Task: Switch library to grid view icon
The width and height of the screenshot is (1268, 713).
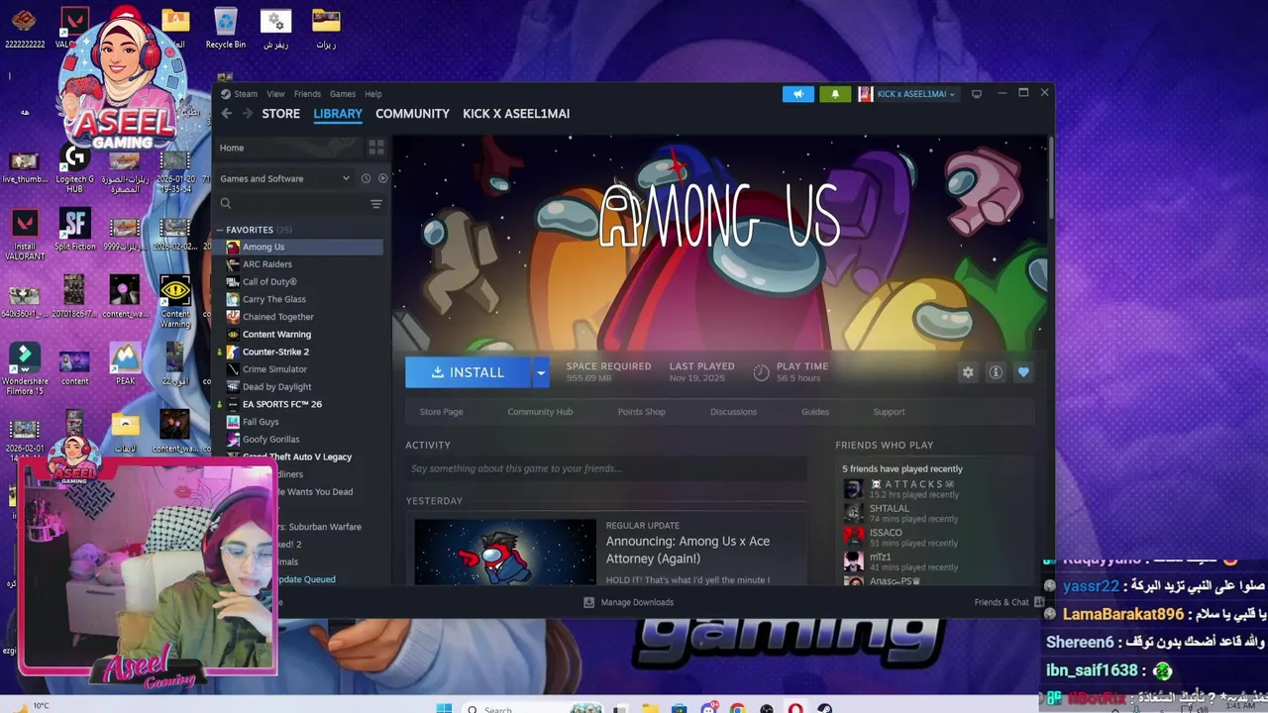Action: click(376, 148)
